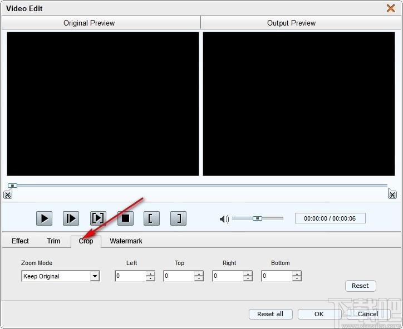The width and height of the screenshot is (403, 329).
Task: Click the left scissors trim marker
Action: [7, 195]
